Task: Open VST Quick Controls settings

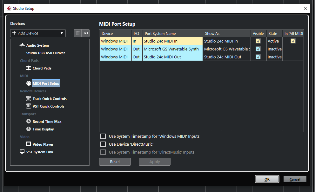Action: click(x=48, y=106)
